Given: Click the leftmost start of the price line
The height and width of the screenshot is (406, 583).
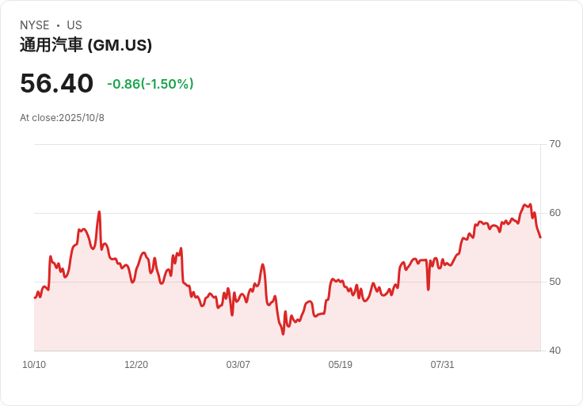Looking at the screenshot, I should pyautogui.click(x=35, y=298).
